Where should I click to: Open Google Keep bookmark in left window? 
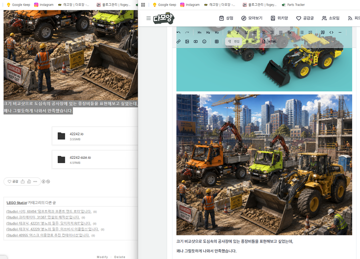[x=18, y=5]
